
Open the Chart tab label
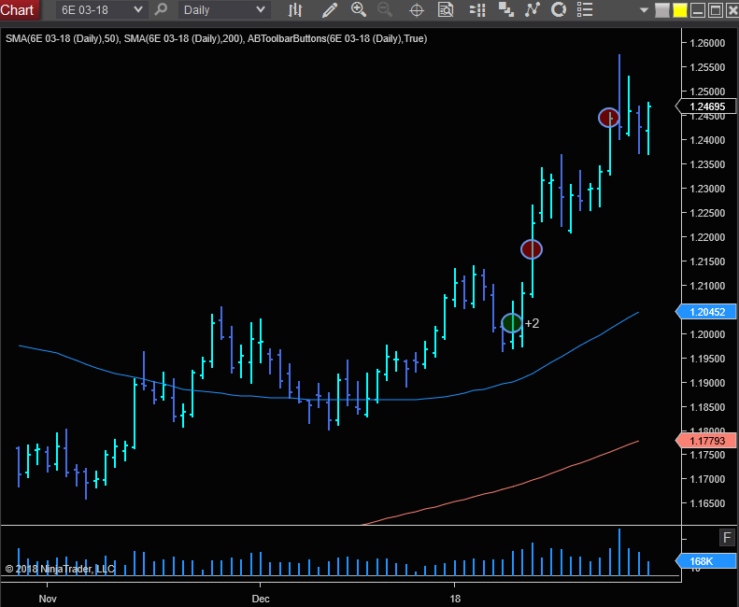[x=18, y=10]
